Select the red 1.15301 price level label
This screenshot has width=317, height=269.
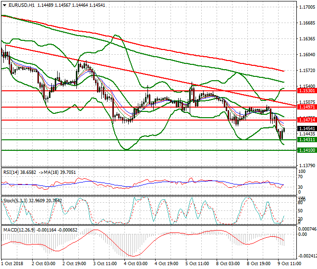(x=307, y=91)
